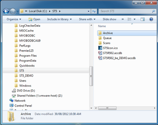Expand the address bar history dropdown
Viewport: 158px width, 125px height.
click(x=89, y=11)
